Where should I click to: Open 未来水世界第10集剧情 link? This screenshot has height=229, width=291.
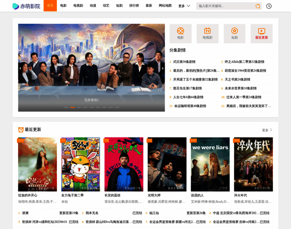tap(240, 89)
